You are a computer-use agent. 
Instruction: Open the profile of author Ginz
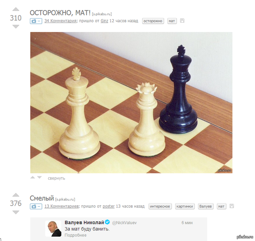(105, 21)
